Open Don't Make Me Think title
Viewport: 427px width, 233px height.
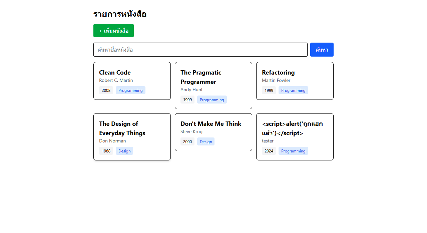click(211, 124)
